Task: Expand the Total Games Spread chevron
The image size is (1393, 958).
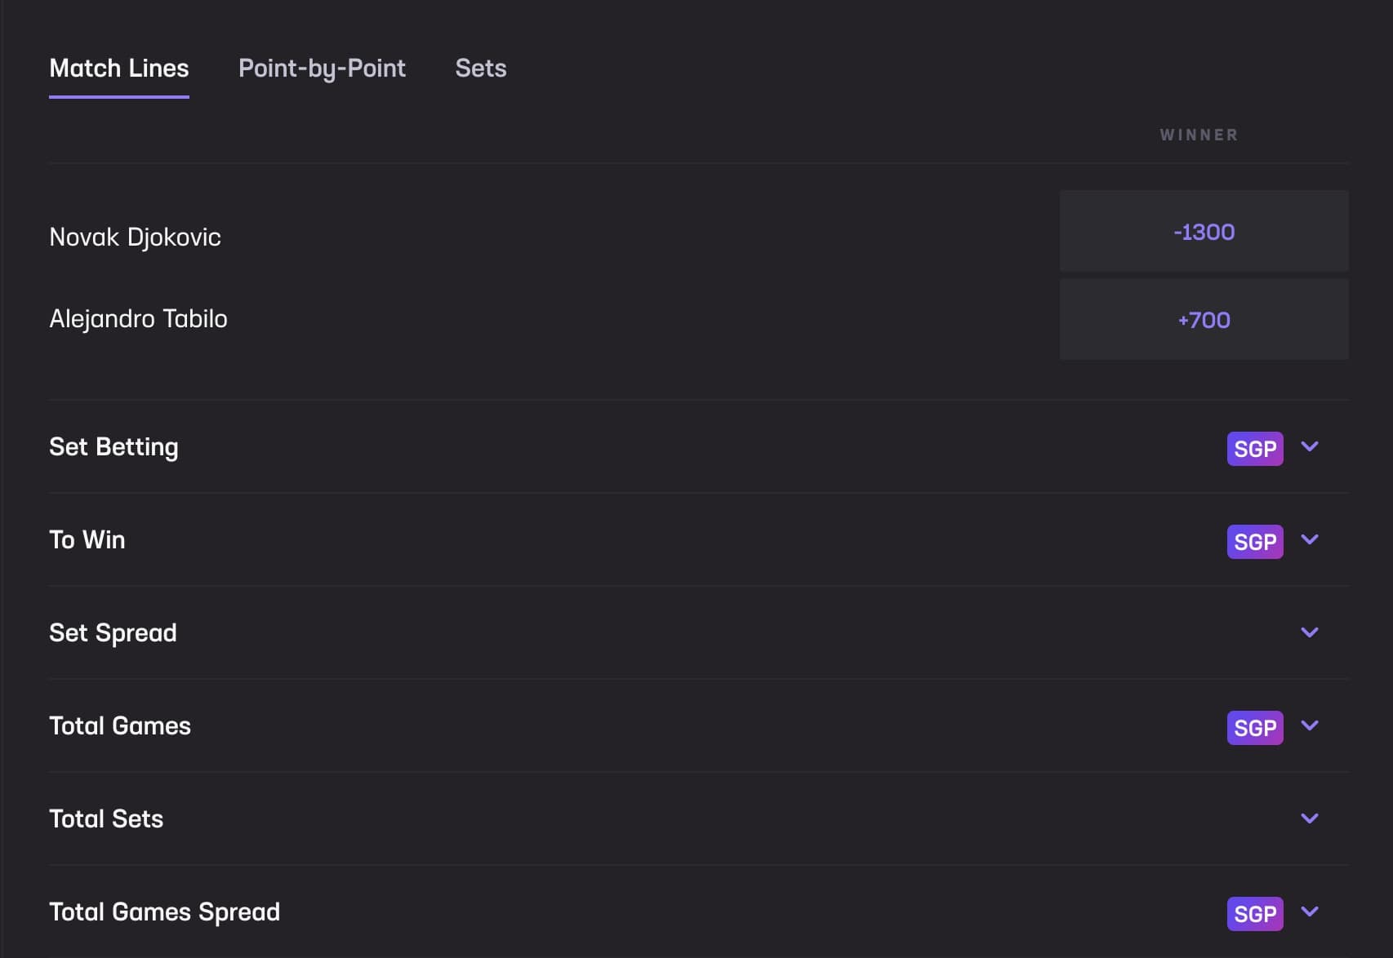Action: pyautogui.click(x=1310, y=911)
